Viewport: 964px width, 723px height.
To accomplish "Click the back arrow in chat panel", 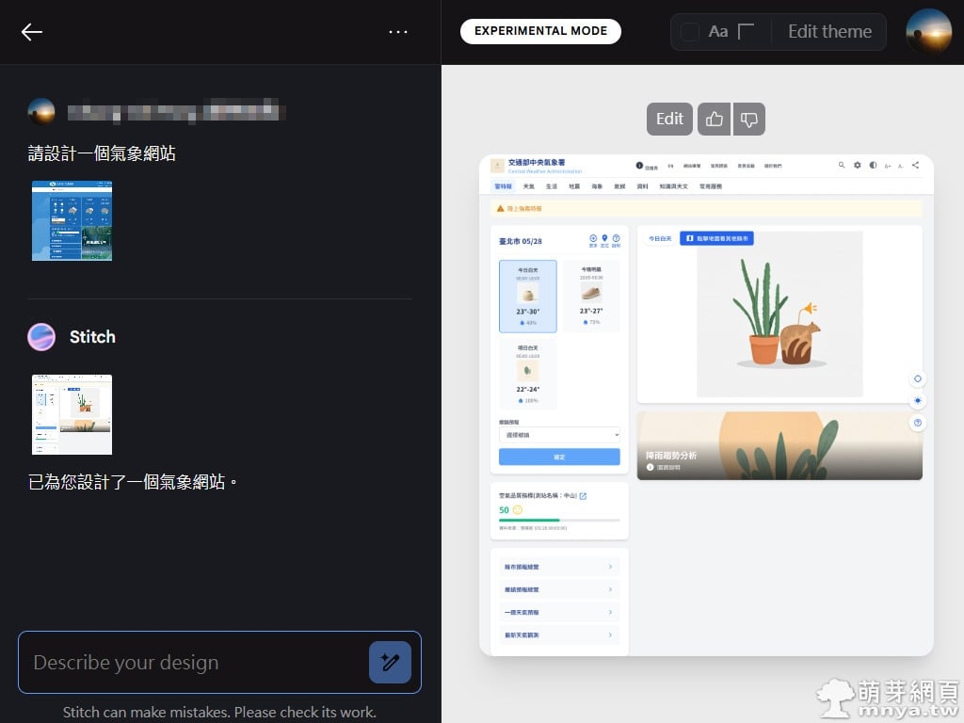I will (x=32, y=32).
